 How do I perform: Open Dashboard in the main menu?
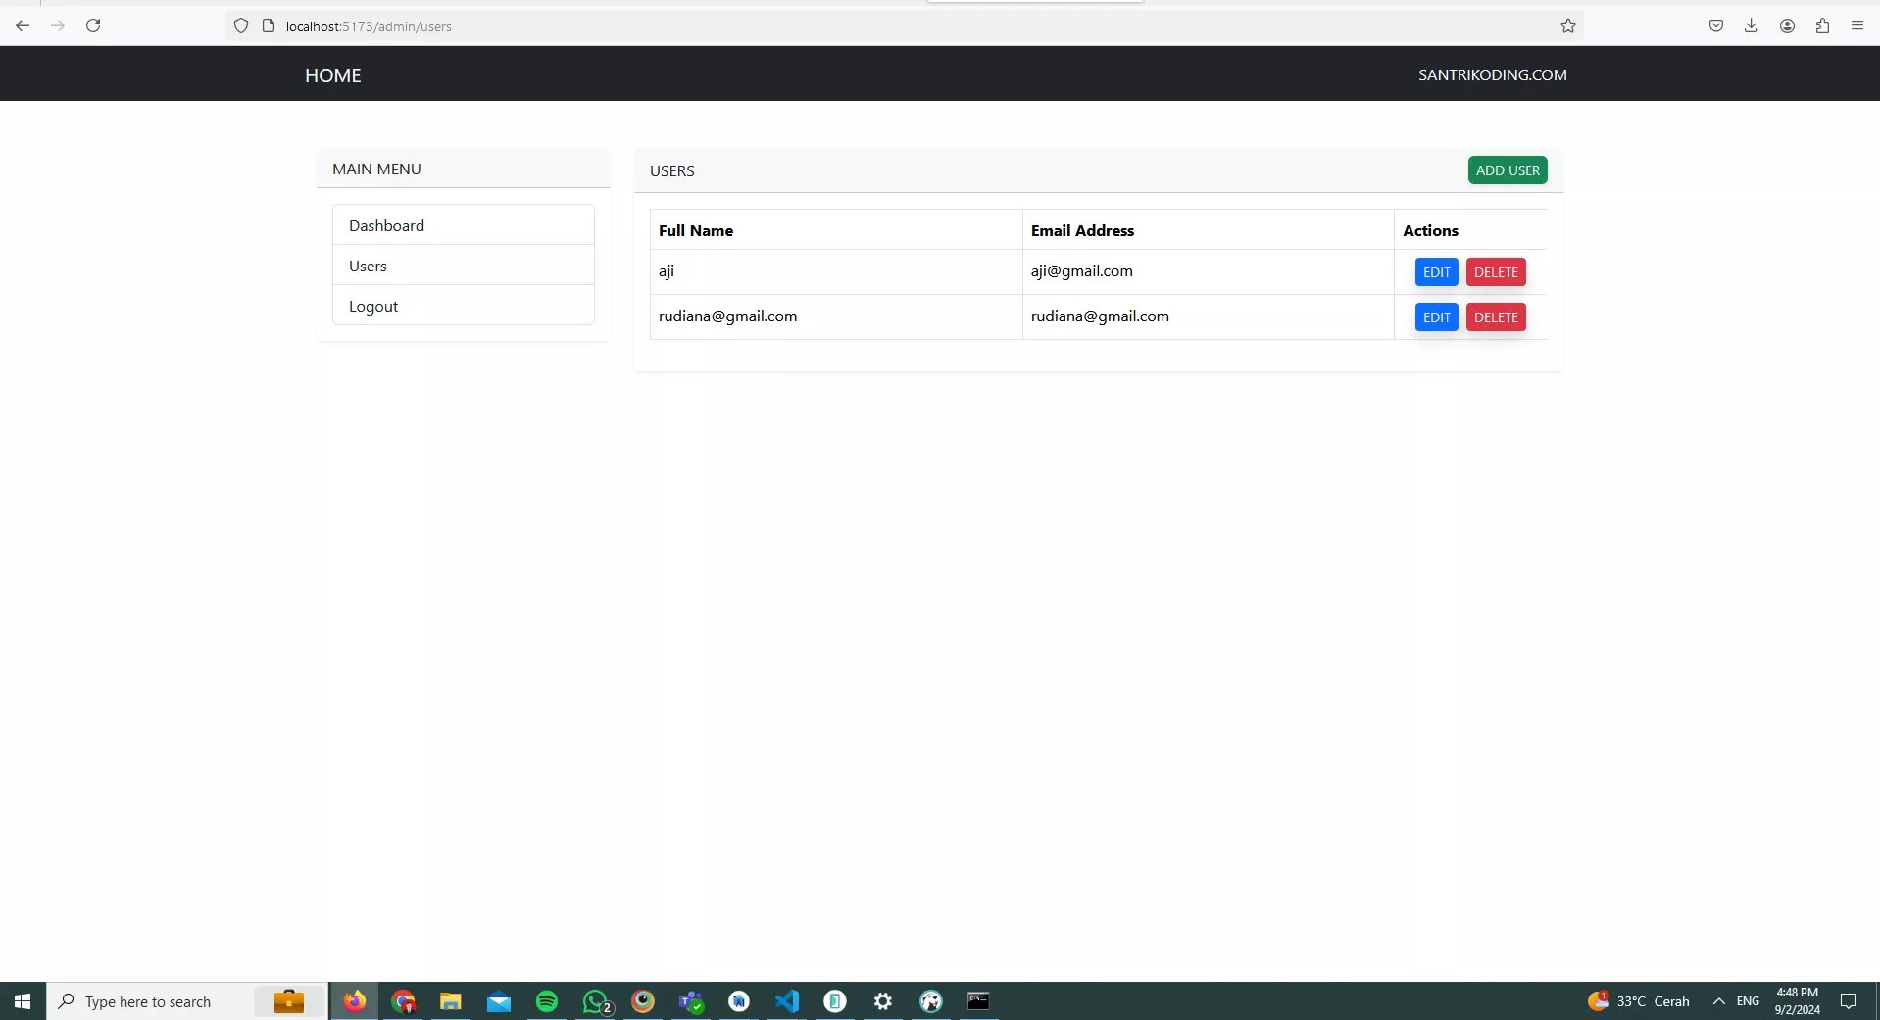(464, 225)
